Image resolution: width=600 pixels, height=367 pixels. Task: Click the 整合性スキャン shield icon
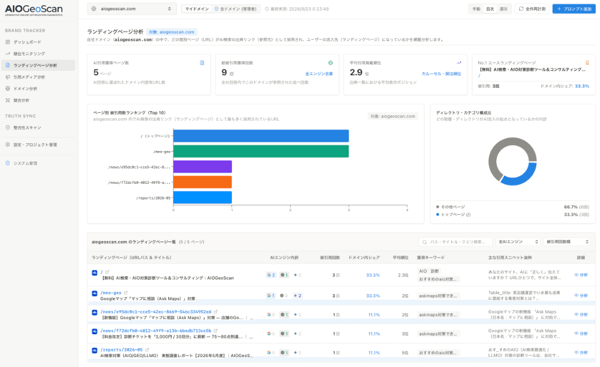click(8, 128)
